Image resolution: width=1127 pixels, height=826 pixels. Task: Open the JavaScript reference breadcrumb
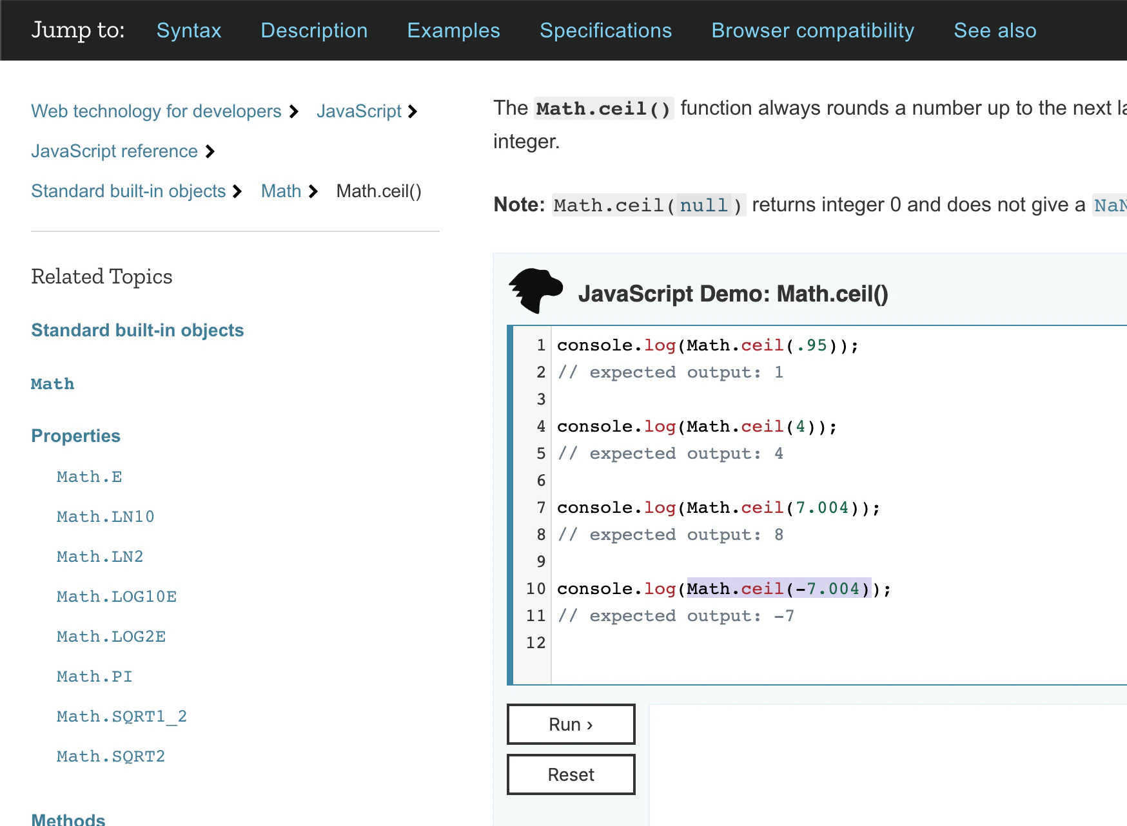point(114,151)
